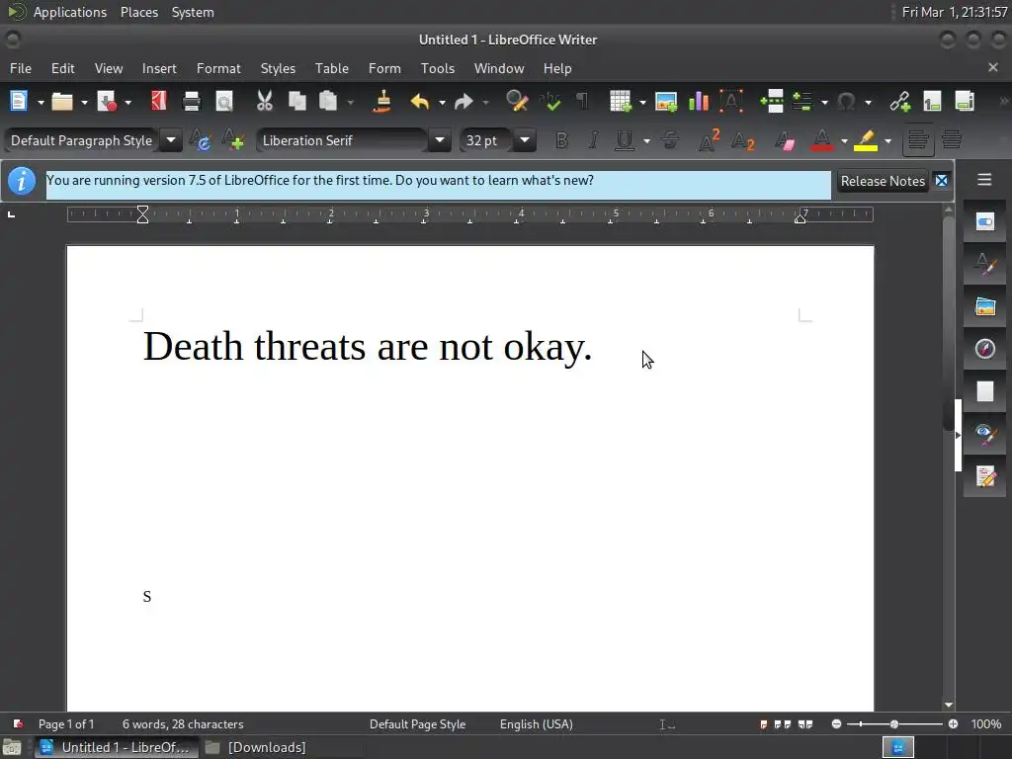
Task: Open sidebar Properties deck
Action: pos(985,222)
